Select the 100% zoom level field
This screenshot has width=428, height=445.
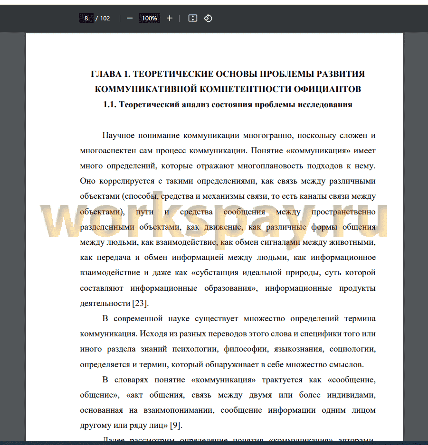[150, 19]
